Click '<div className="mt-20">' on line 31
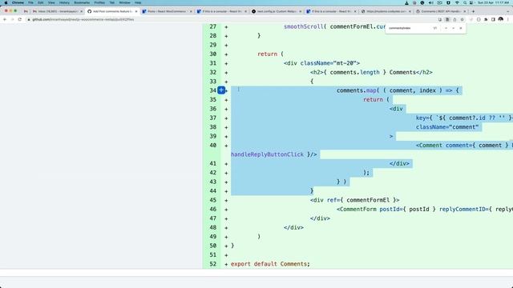This screenshot has width=513, height=288. pyautogui.click(x=322, y=63)
